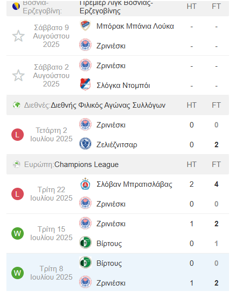Click the Bosnia flag icon in league header

tap(16, 6)
